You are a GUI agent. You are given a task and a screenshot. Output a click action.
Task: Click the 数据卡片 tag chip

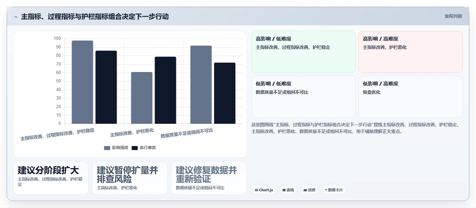click(334, 190)
